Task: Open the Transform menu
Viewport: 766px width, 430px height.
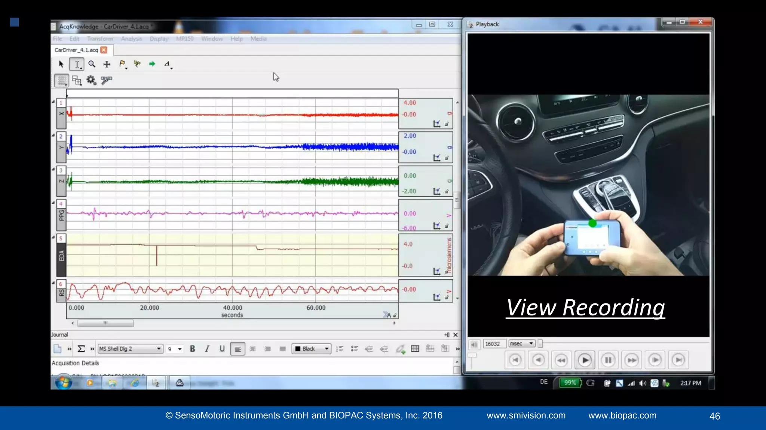Action: (100, 39)
